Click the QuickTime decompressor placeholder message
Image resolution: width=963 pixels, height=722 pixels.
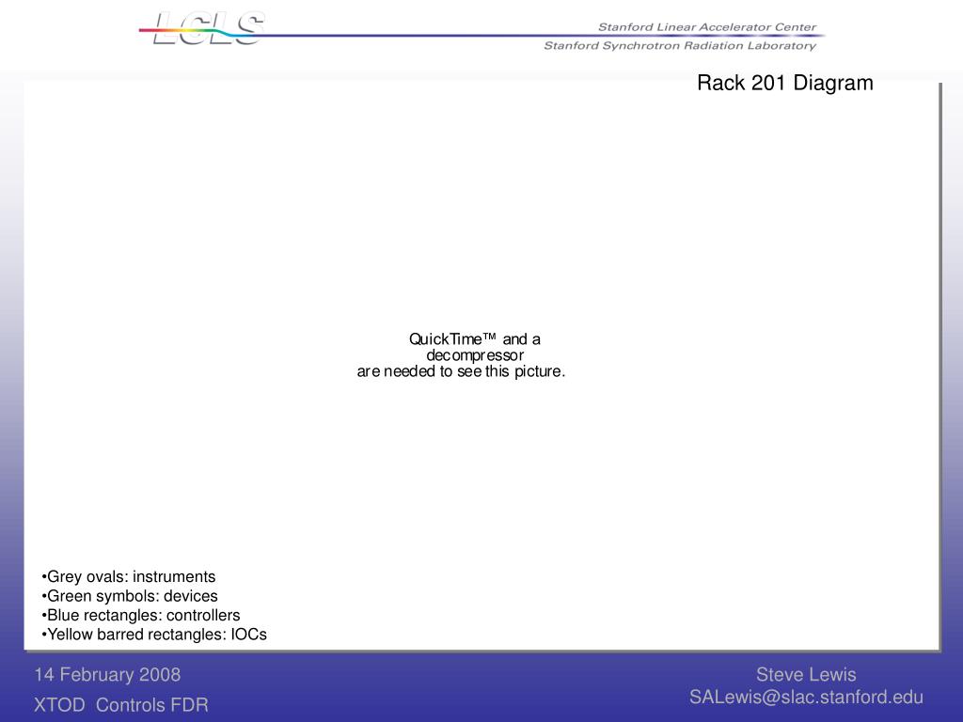click(x=461, y=354)
